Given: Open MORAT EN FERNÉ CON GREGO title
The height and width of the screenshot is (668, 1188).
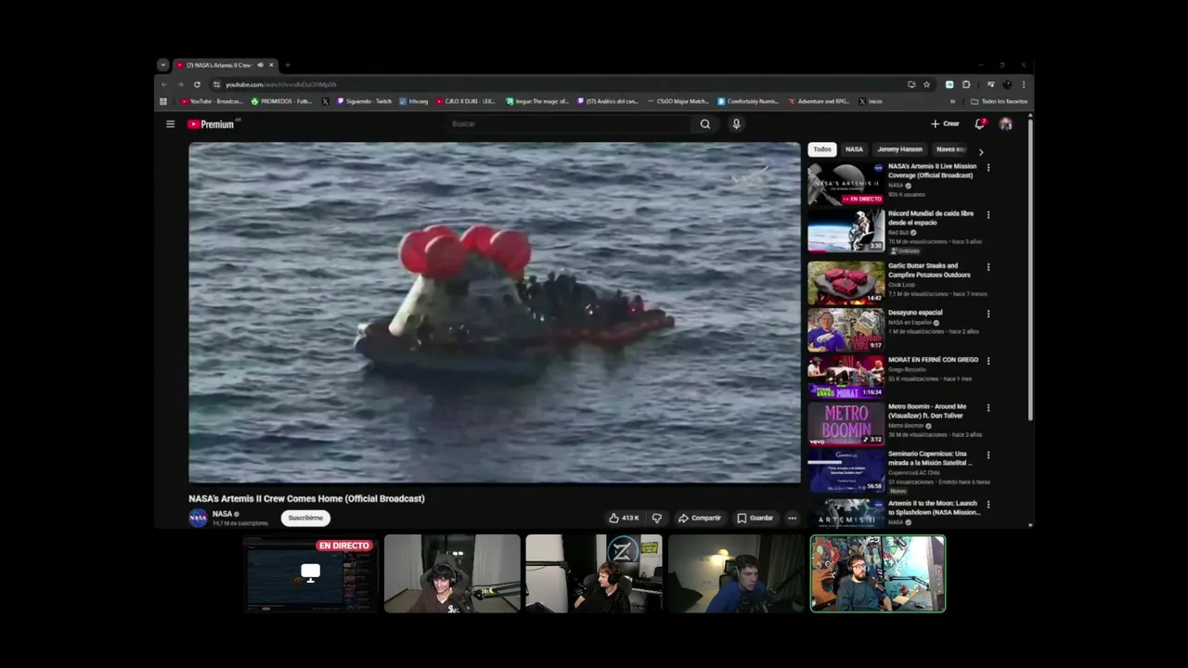Looking at the screenshot, I should click(x=933, y=360).
